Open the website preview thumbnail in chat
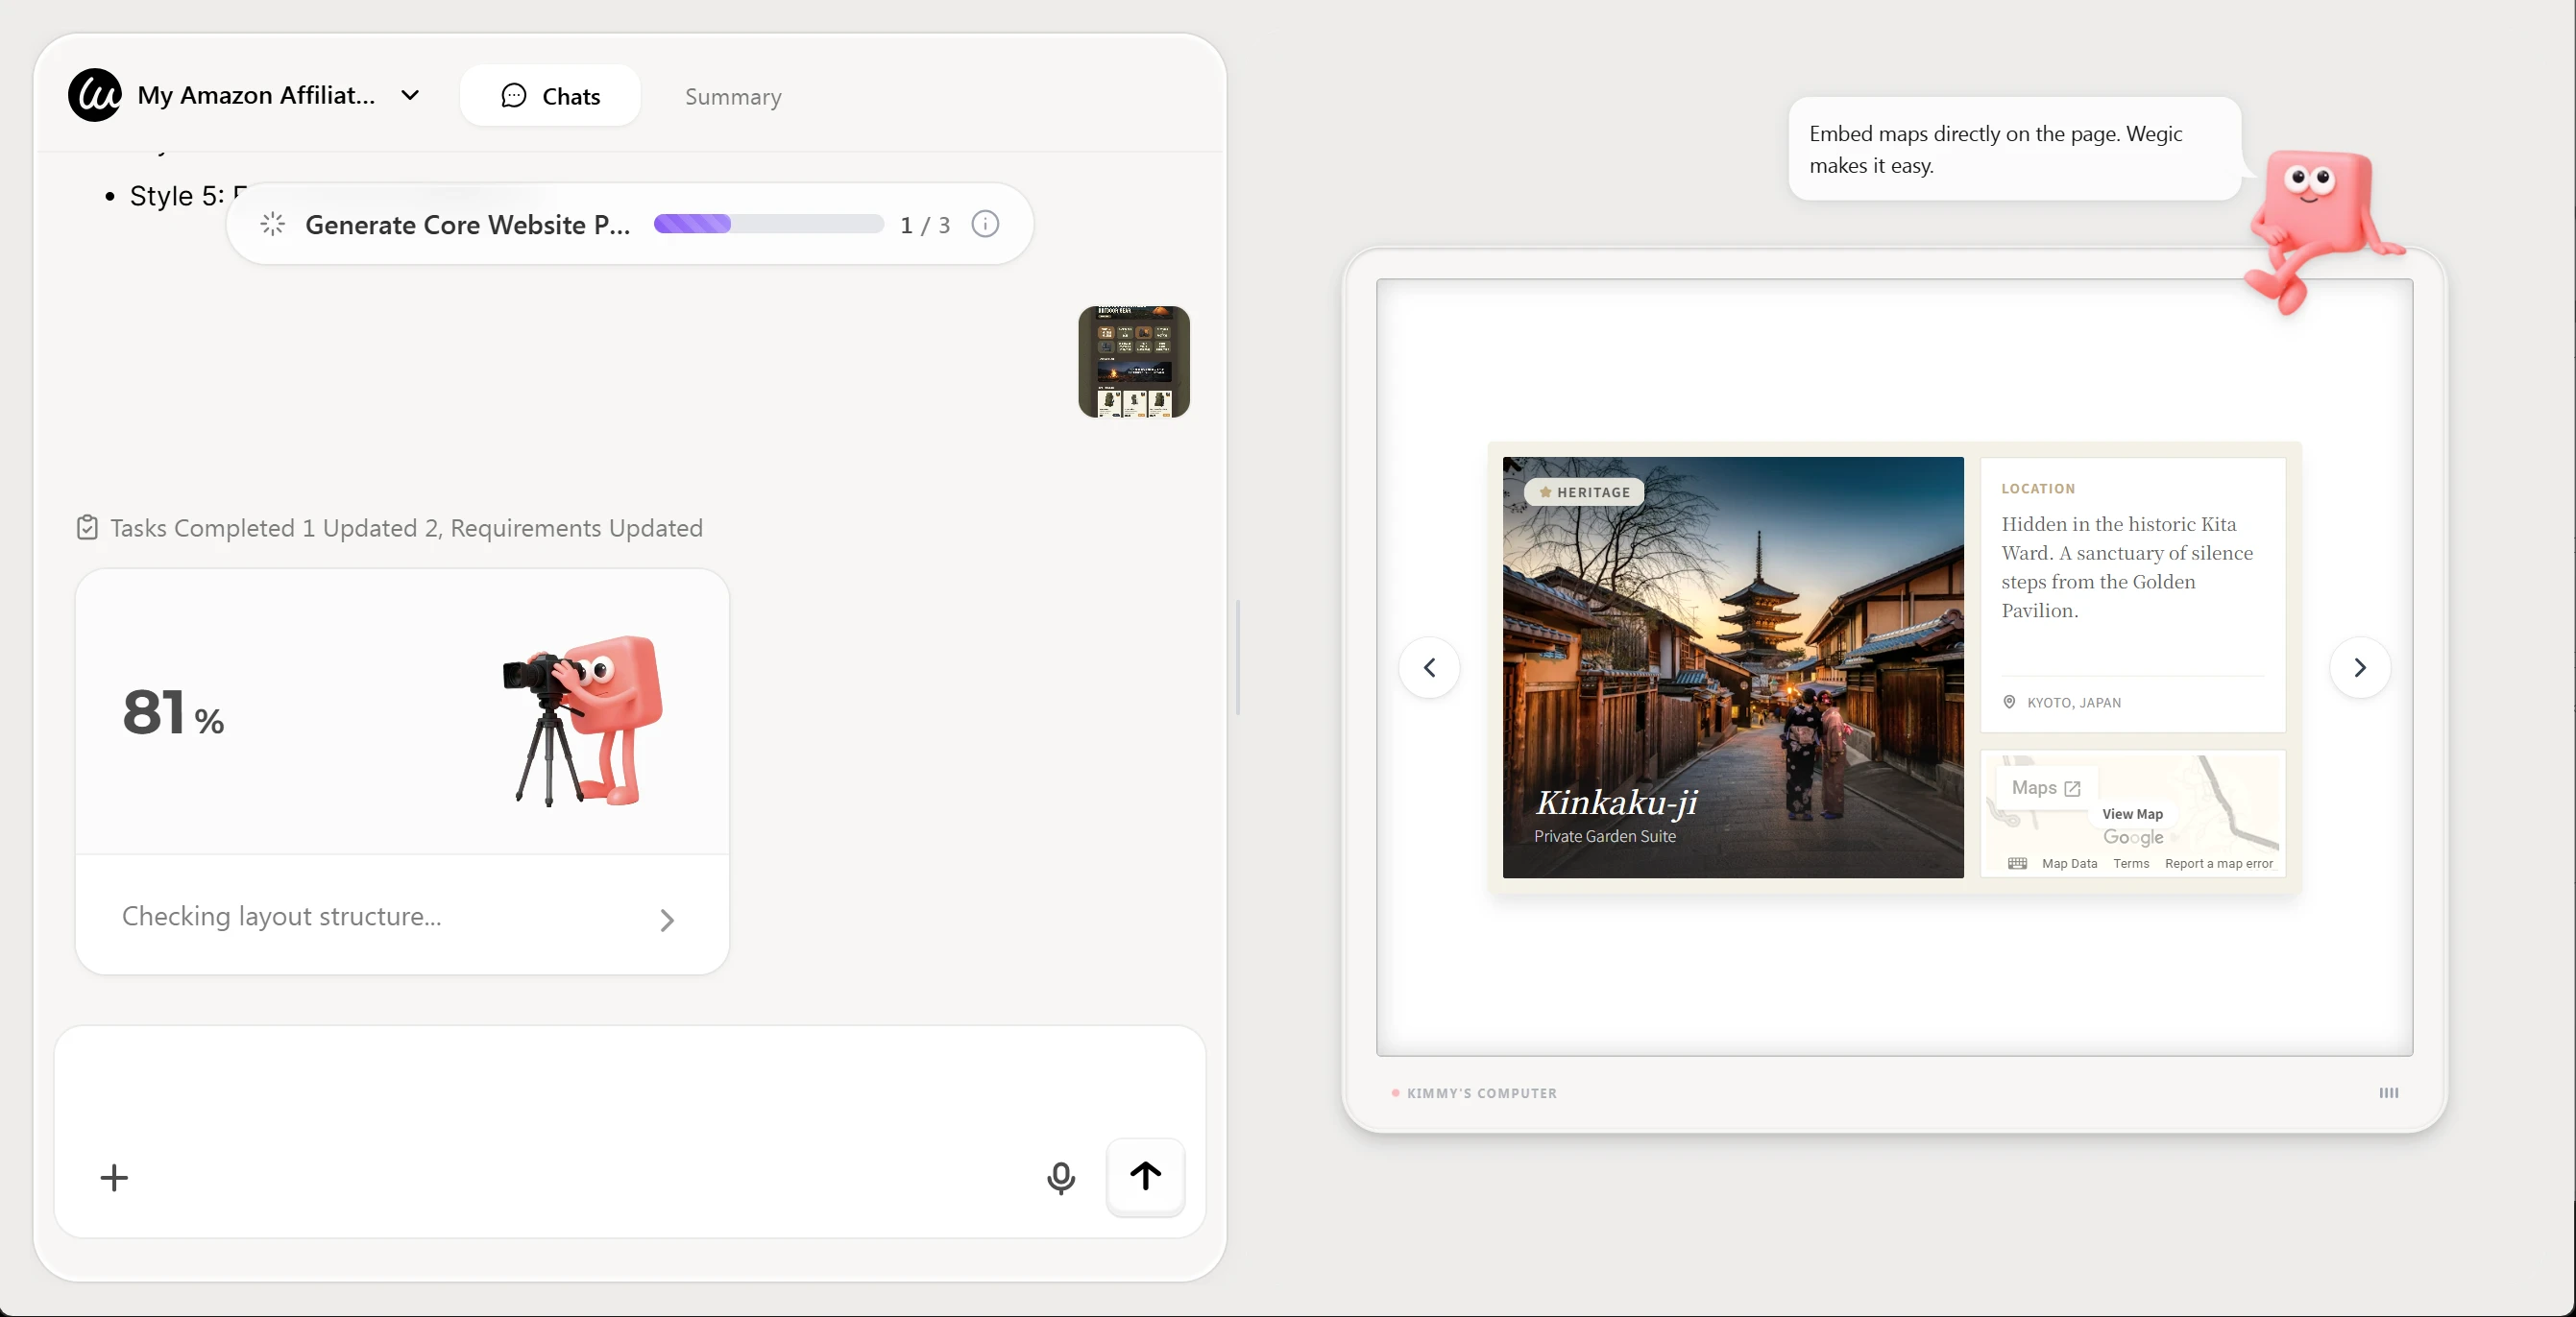The image size is (2576, 1317). (x=1134, y=362)
